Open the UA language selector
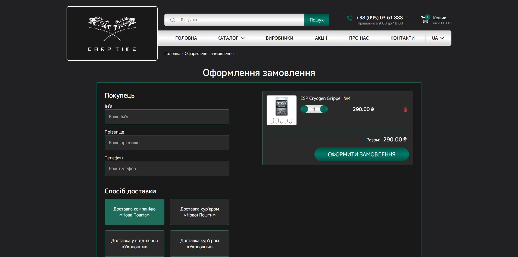The height and width of the screenshot is (257, 518). tap(438, 38)
